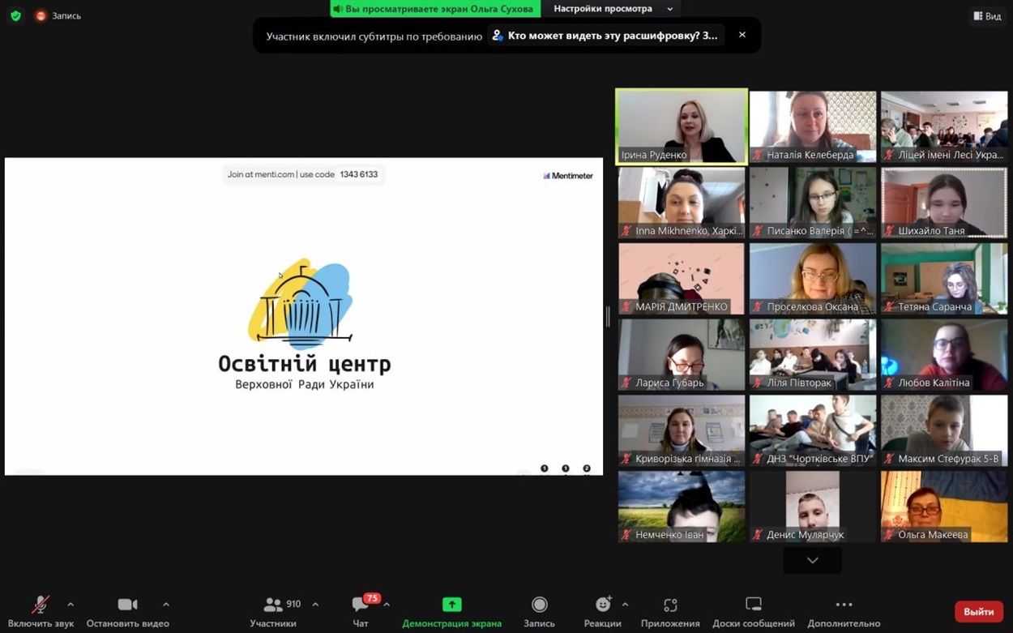Select Любов Калітіна video tile
Image resolution: width=1013 pixels, height=633 pixels.
pos(944,354)
